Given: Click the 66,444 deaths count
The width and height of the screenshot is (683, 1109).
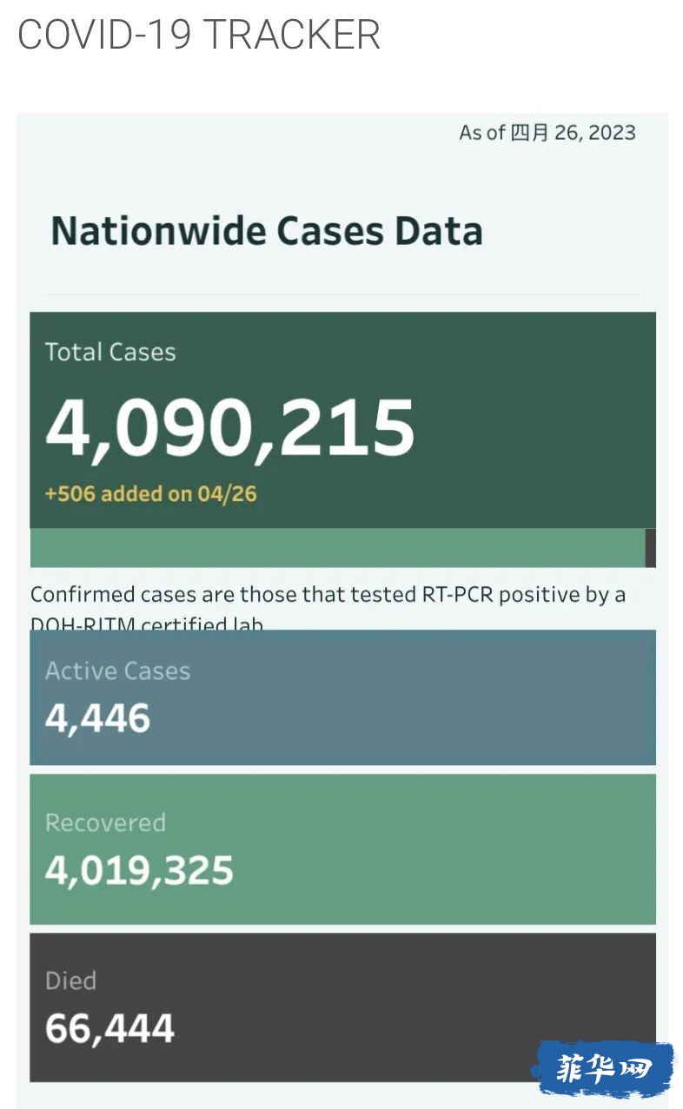Looking at the screenshot, I should point(109,1029).
